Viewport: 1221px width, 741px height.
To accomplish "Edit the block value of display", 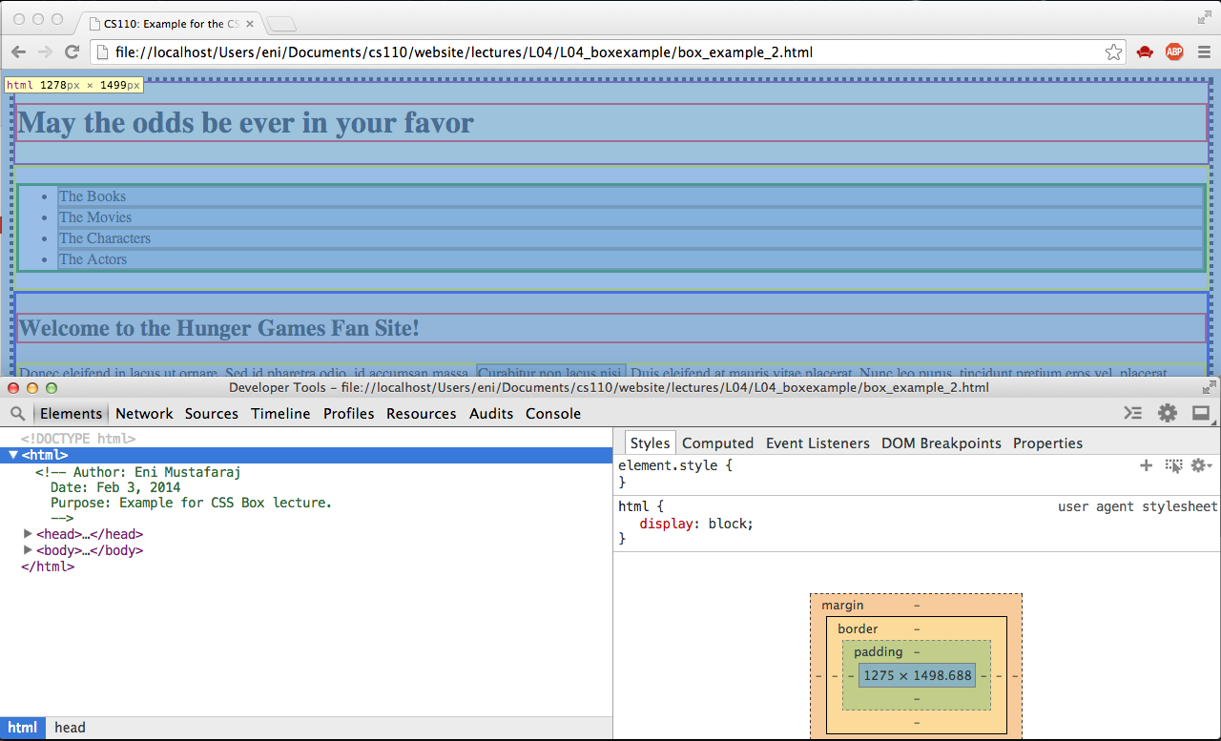I will click(729, 524).
